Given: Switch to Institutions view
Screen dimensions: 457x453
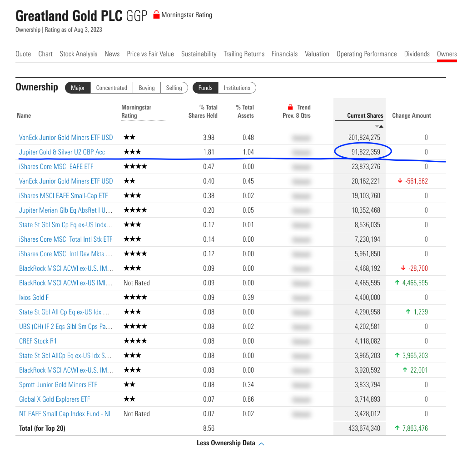Looking at the screenshot, I should point(237,88).
